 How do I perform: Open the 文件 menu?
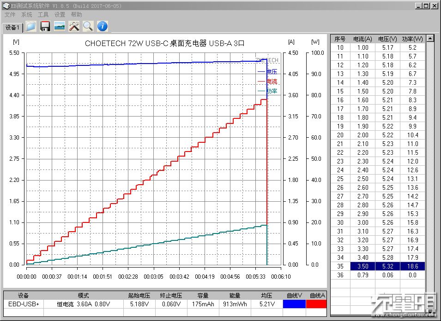[10, 15]
